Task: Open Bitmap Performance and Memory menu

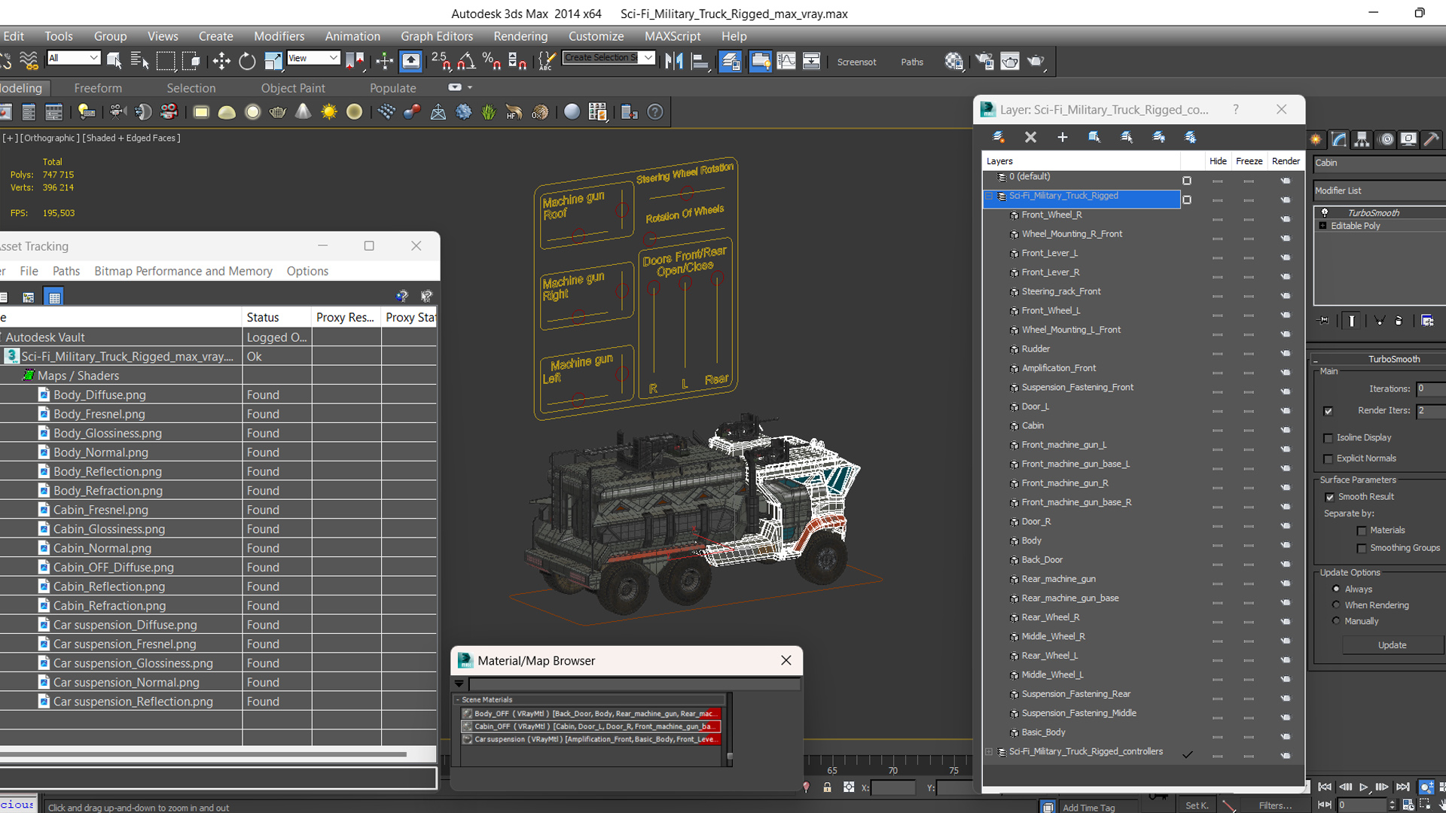Action: click(x=183, y=271)
